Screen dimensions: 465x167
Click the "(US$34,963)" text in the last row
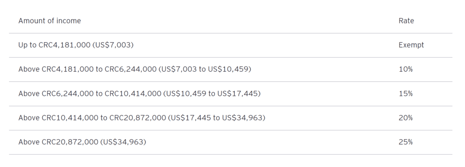click(x=123, y=142)
